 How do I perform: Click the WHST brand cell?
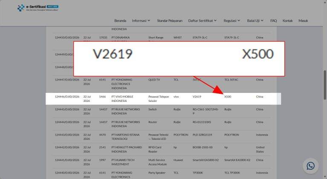click(x=177, y=38)
